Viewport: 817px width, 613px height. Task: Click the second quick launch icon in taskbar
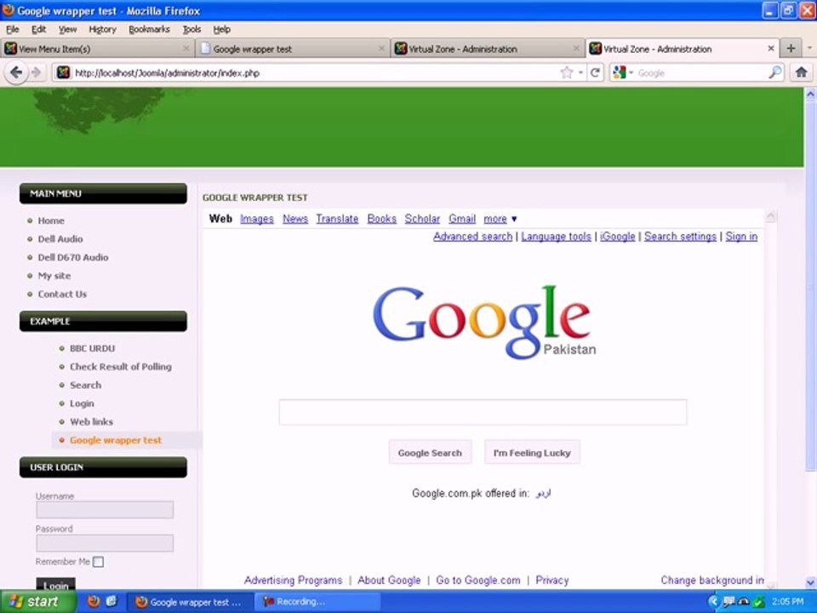point(111,602)
